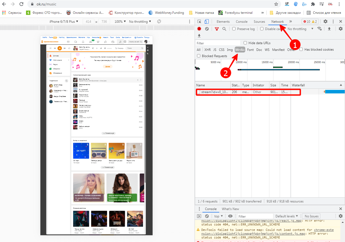Open the stream?id request row
345x242 pixels.
pyautogui.click(x=214, y=92)
